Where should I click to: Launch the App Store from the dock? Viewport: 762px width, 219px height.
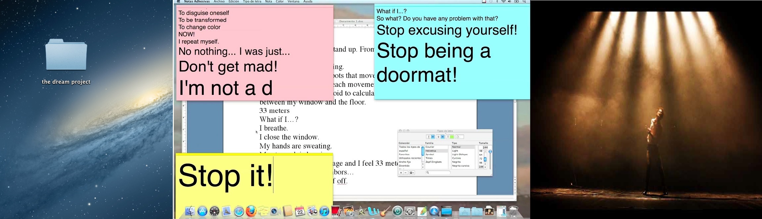pyautogui.click(x=203, y=211)
